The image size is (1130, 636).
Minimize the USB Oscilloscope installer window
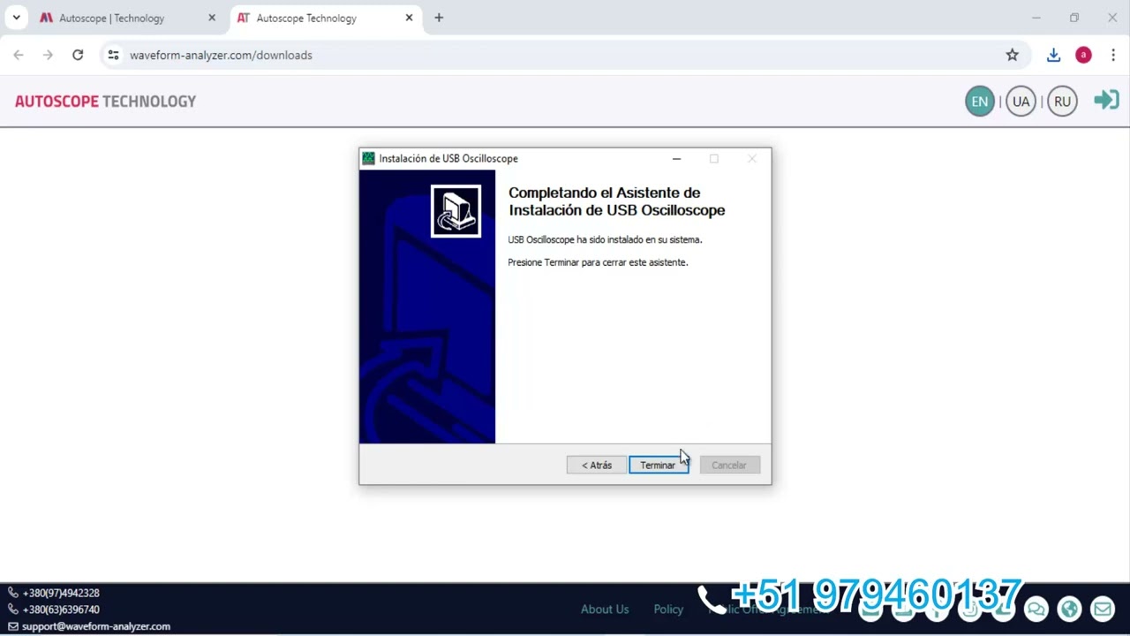676,159
